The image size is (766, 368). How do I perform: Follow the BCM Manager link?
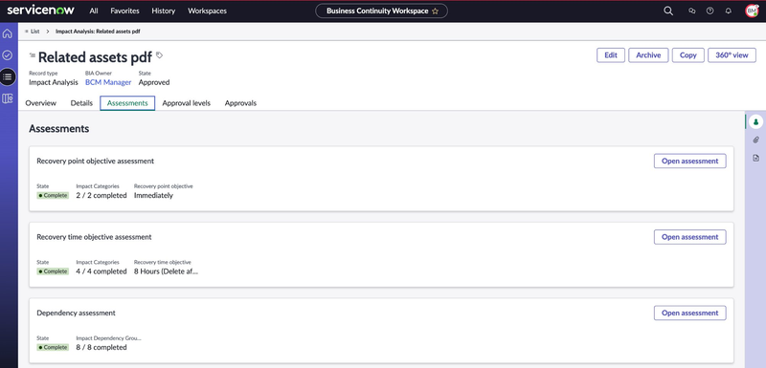[x=108, y=82]
